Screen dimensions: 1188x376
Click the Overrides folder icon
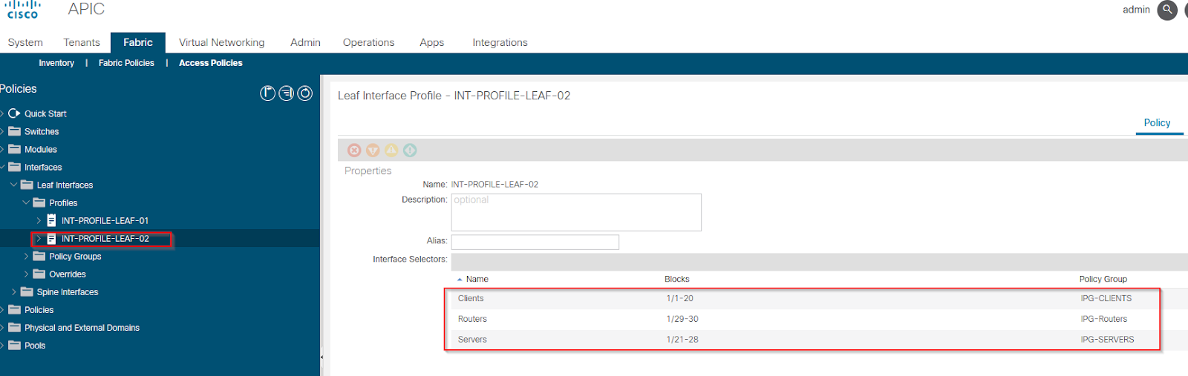click(39, 274)
